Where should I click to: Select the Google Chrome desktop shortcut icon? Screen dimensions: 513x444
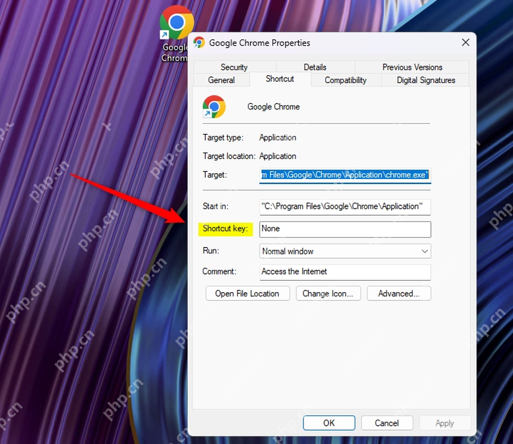coord(176,33)
